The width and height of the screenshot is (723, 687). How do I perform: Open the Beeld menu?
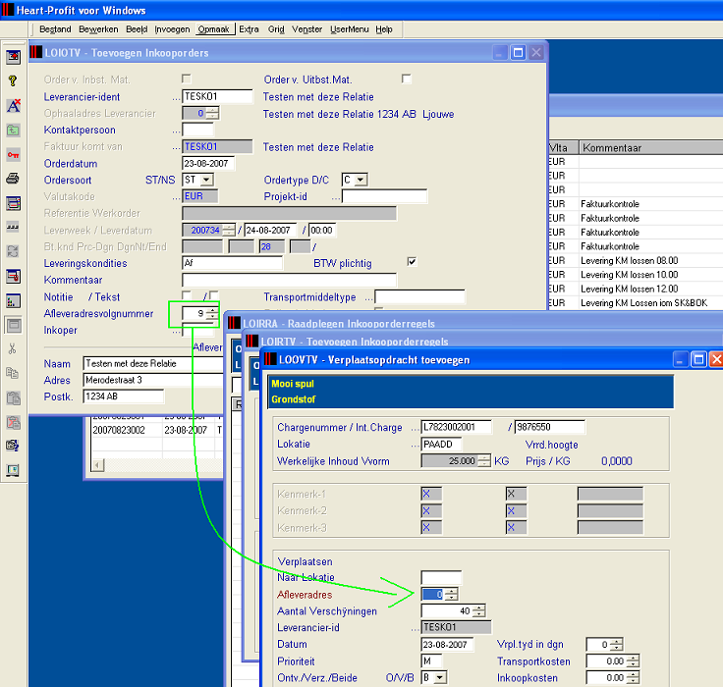click(137, 29)
